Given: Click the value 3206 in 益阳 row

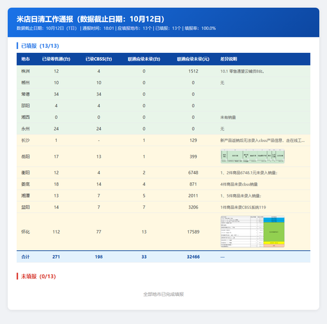Looking at the screenshot, I should (x=193, y=207).
